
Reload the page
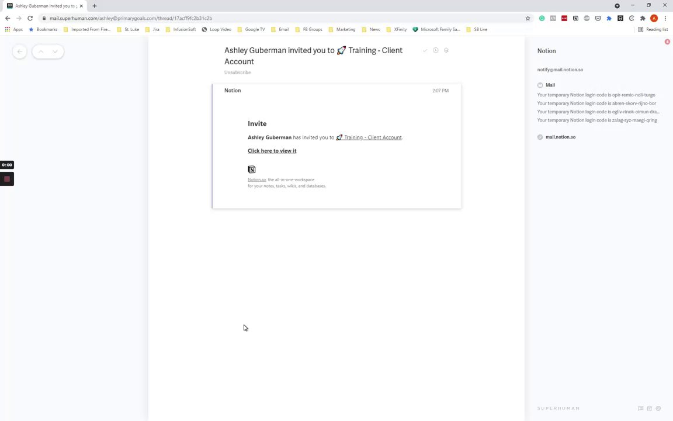point(30,19)
